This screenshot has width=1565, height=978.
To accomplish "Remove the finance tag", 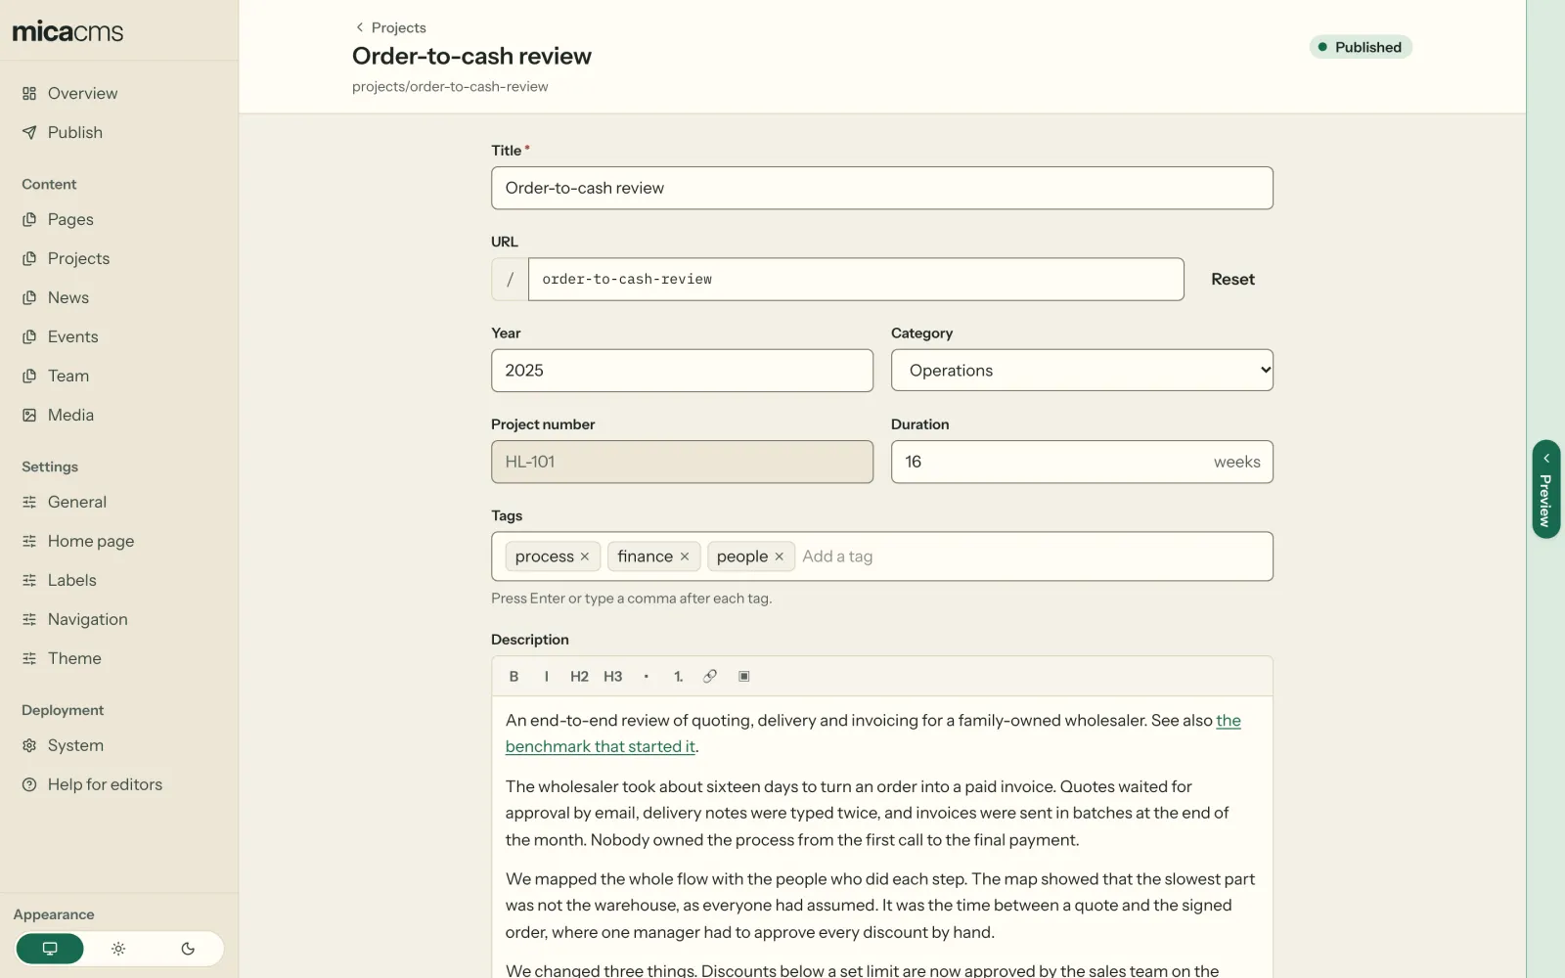I will [x=685, y=556].
